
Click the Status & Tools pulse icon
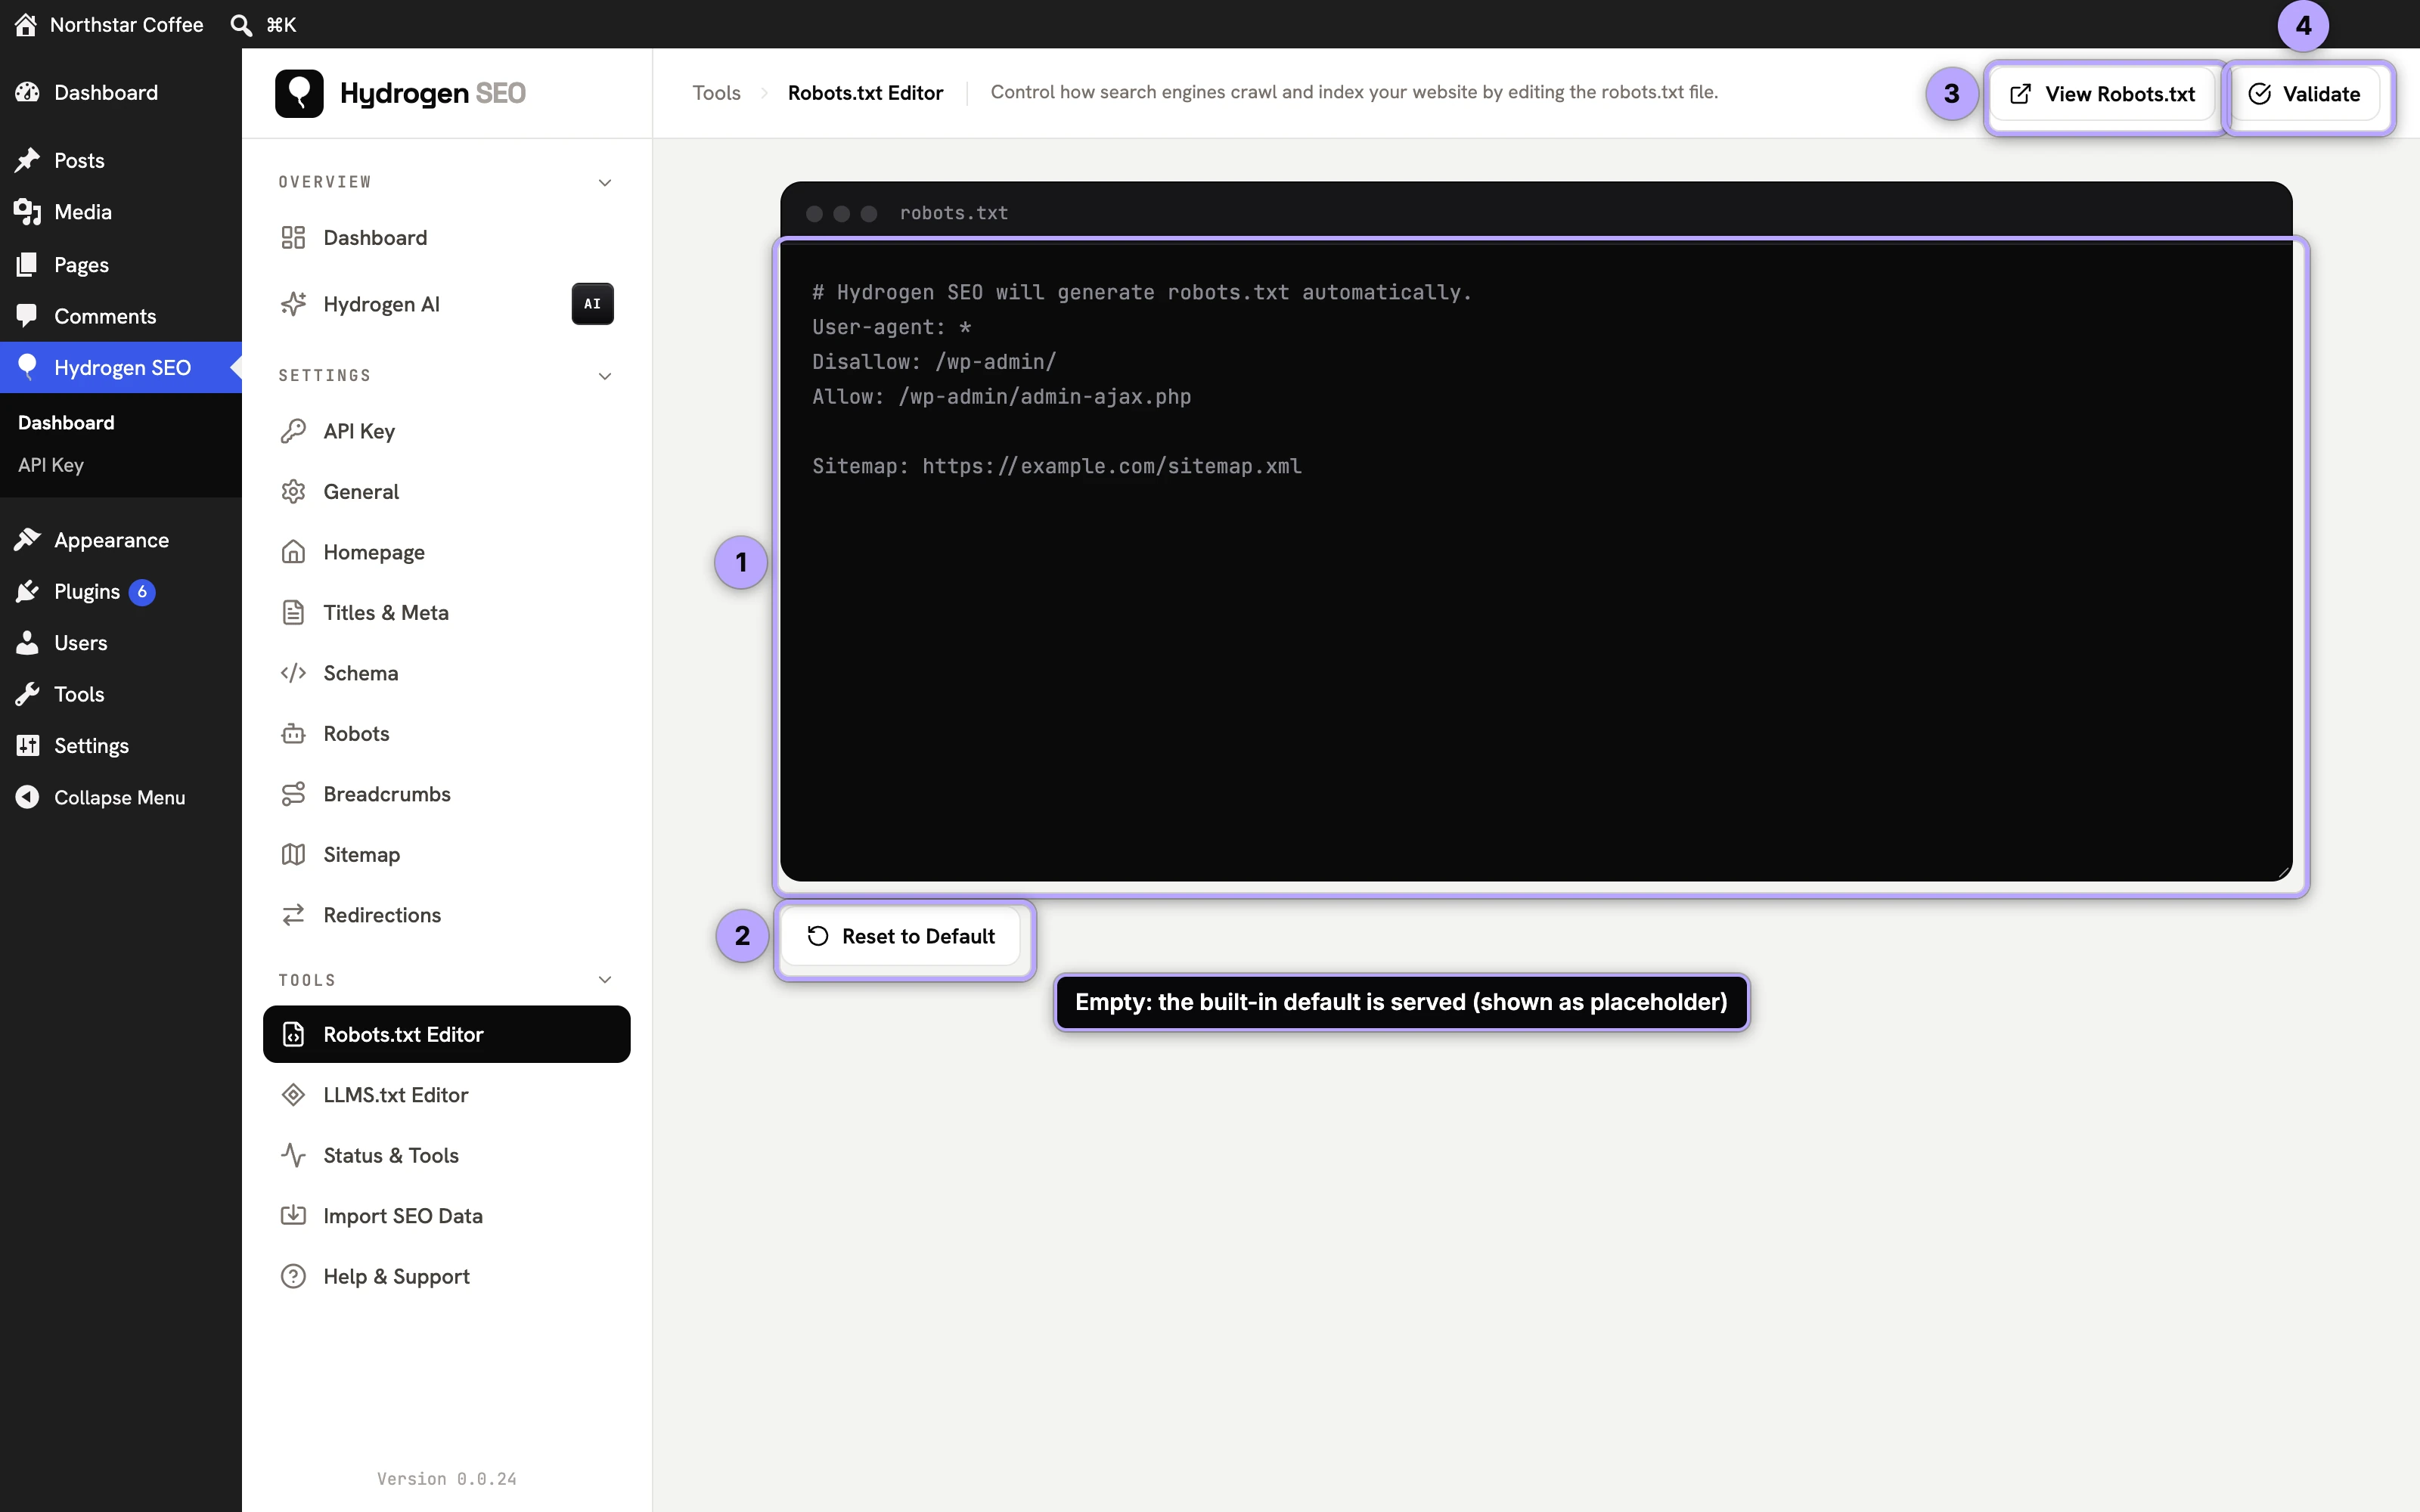tap(293, 1156)
